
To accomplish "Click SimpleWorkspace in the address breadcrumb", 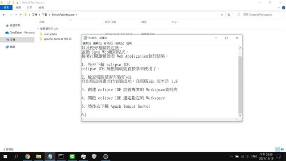I will [x=63, y=15].
